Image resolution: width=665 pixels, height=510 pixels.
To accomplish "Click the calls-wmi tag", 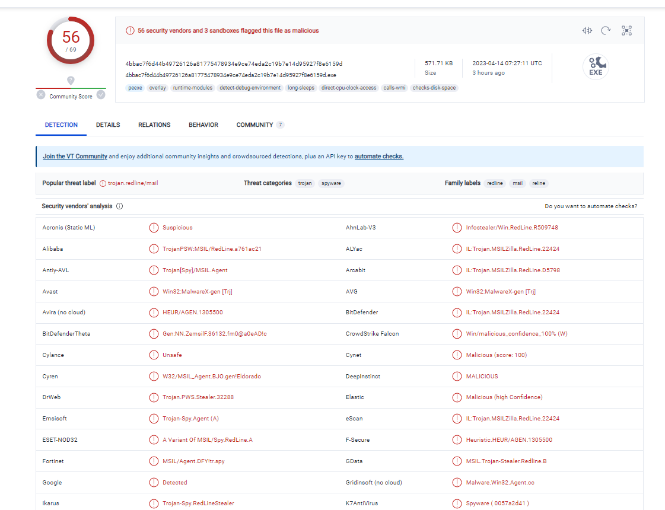I will (394, 88).
